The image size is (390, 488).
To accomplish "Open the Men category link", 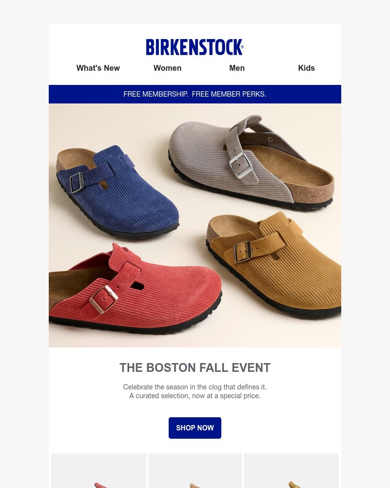I will pos(237,68).
